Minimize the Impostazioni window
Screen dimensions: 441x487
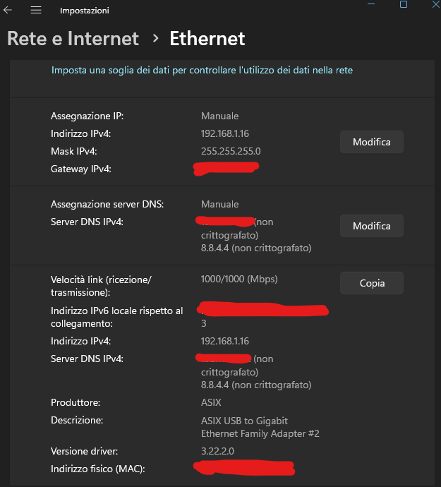coord(370,4)
